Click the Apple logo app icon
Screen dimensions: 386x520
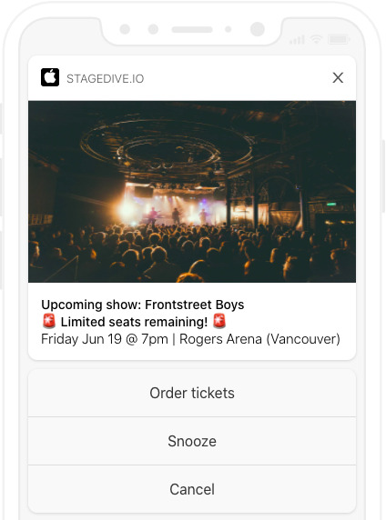coord(50,77)
